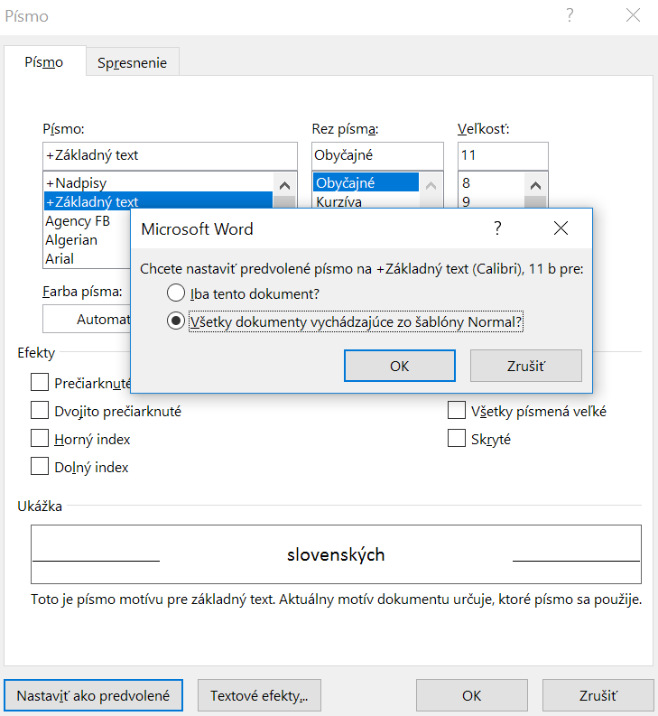Select +Nadpisy in the font list
Viewport: 658px width, 716px height.
[158, 182]
